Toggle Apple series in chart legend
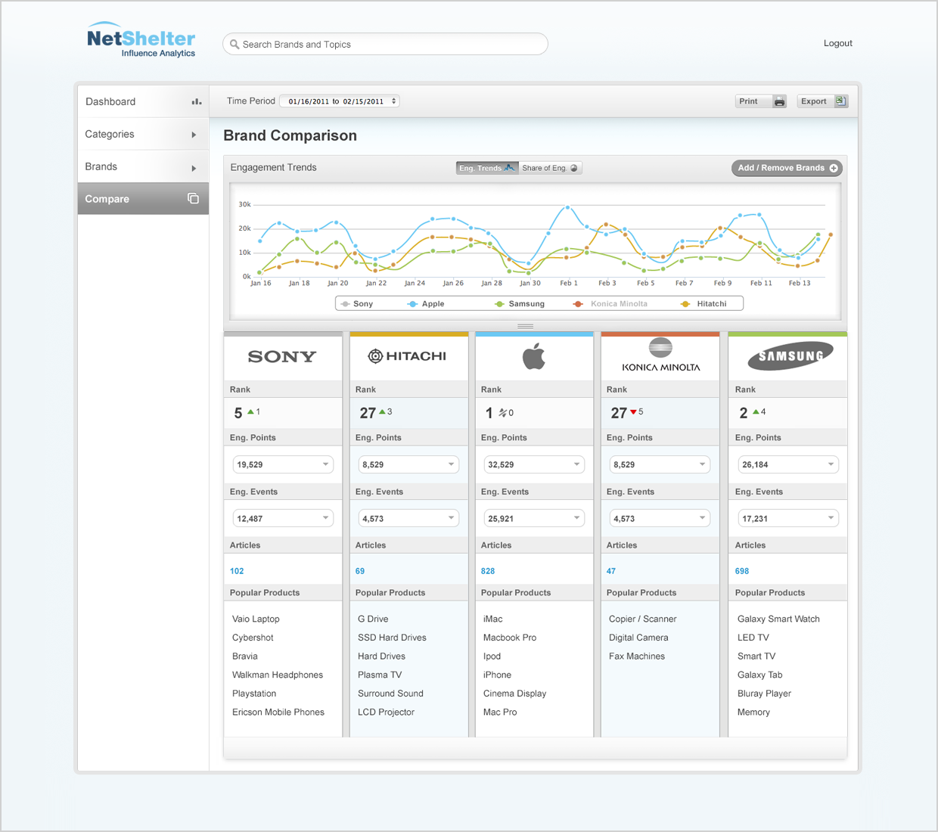 426,303
